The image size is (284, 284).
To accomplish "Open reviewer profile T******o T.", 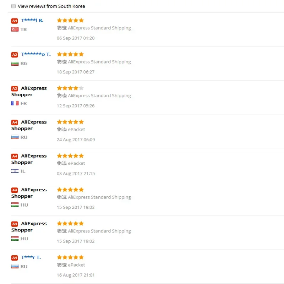I will coord(36,54).
